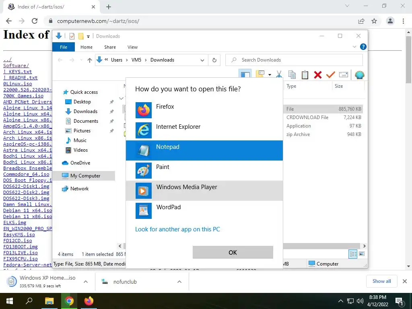412x309 pixels.
Task: Click the Properties quick access toolbar icon
Action: (72, 36)
